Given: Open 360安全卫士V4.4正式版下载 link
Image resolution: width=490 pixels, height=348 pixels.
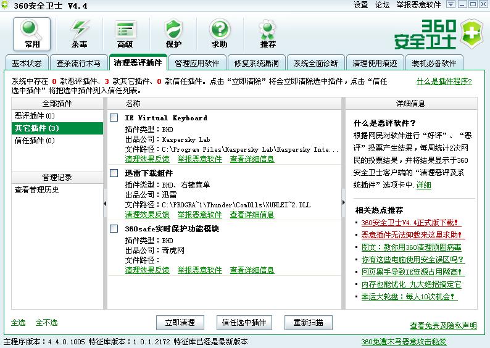Looking at the screenshot, I should click(x=410, y=223).
